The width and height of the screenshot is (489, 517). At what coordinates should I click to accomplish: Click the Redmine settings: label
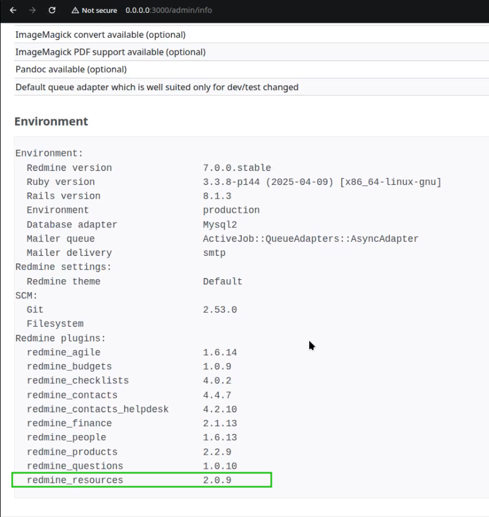(63, 267)
